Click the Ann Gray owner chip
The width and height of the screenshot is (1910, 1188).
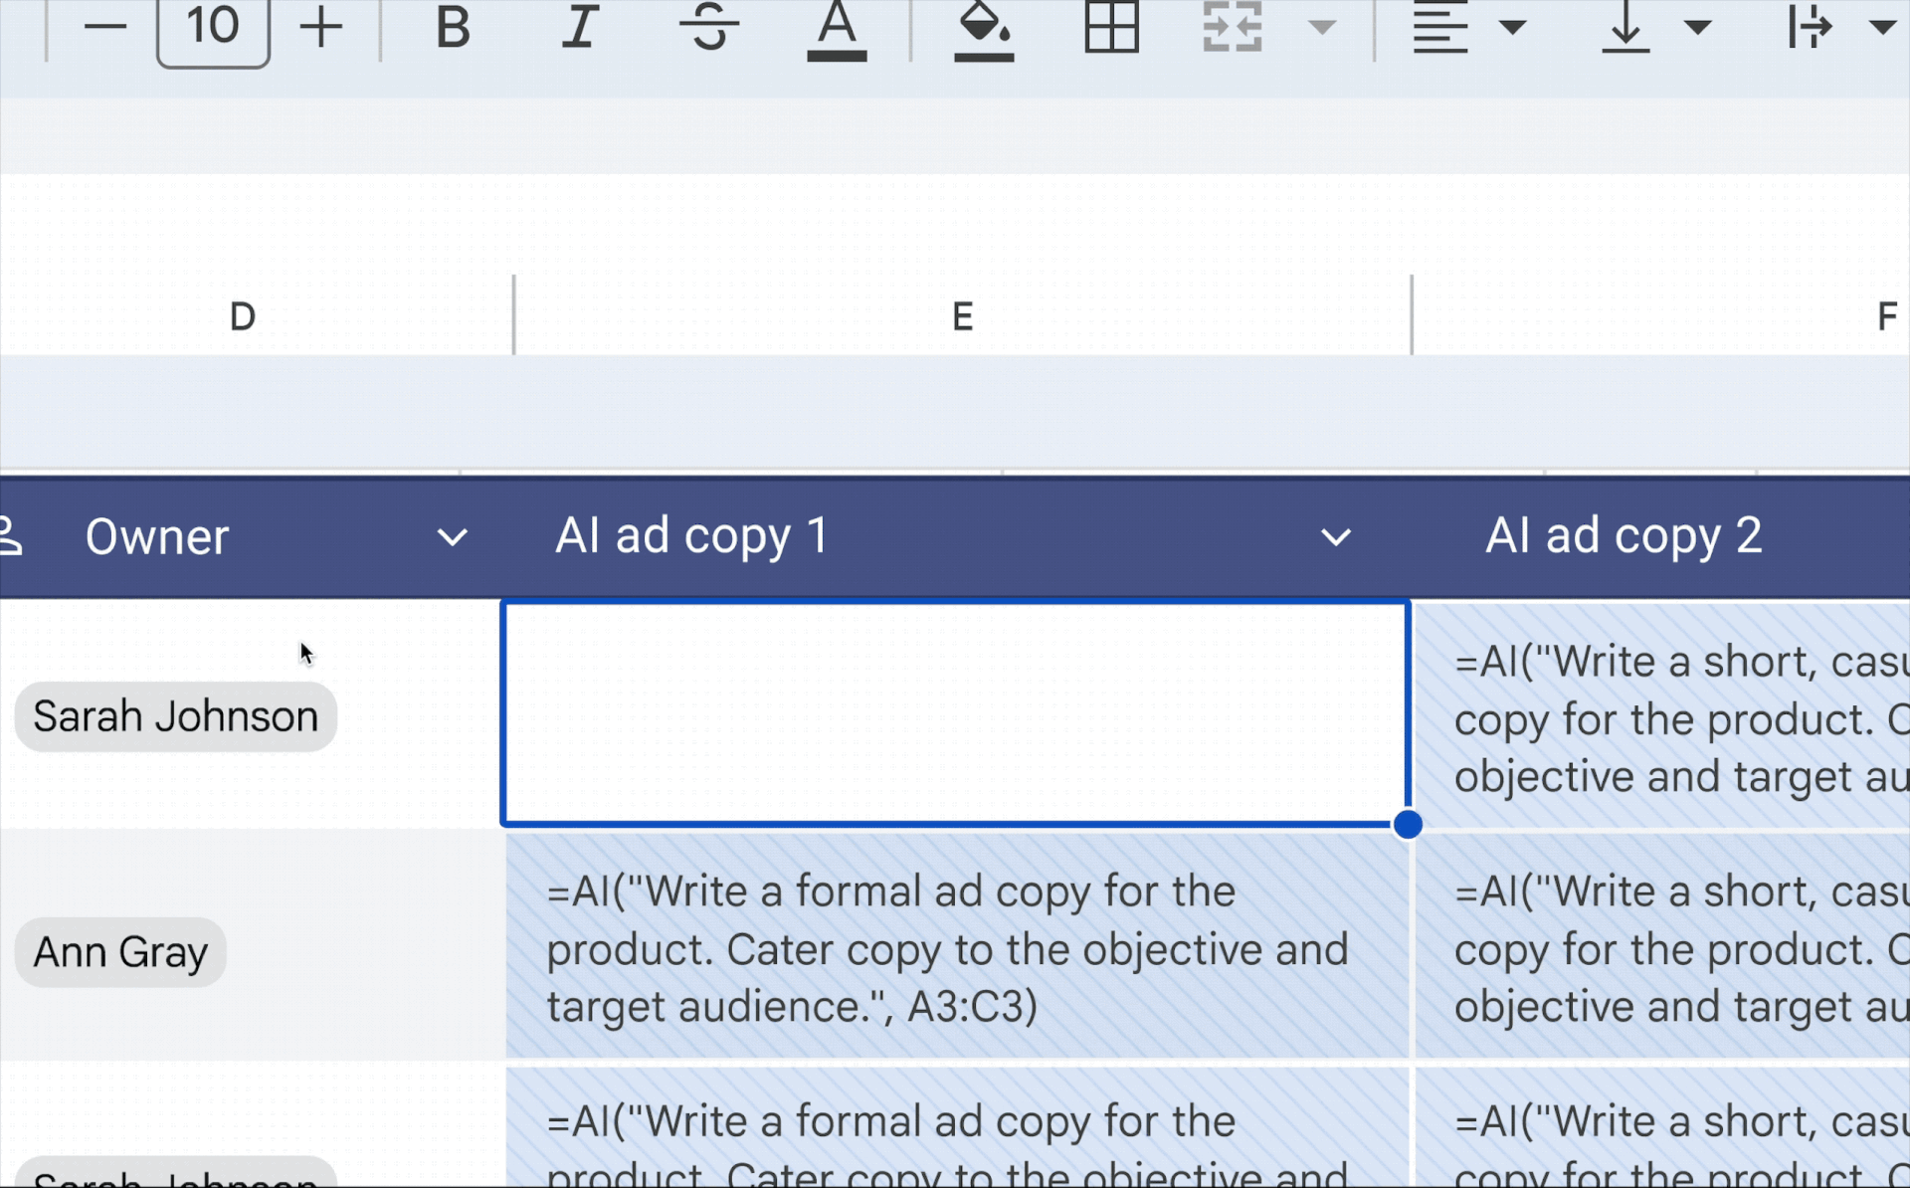point(120,952)
